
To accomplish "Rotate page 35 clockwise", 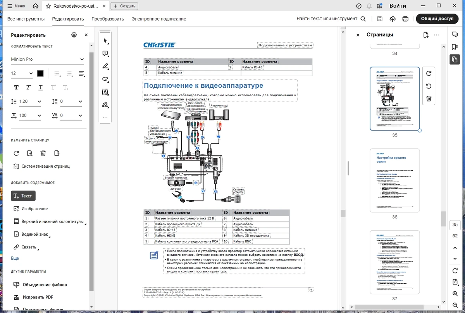I will coord(429,73).
